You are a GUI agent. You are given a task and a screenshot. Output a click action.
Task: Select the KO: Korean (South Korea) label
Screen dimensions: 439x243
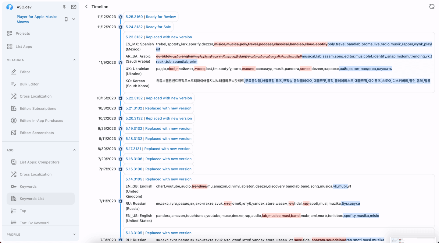click(137, 83)
